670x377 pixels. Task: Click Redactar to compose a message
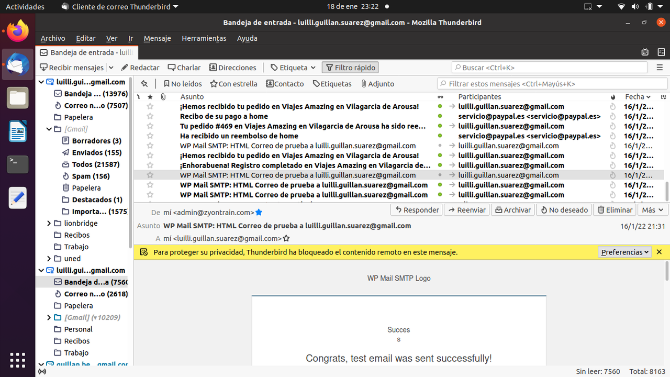point(140,68)
